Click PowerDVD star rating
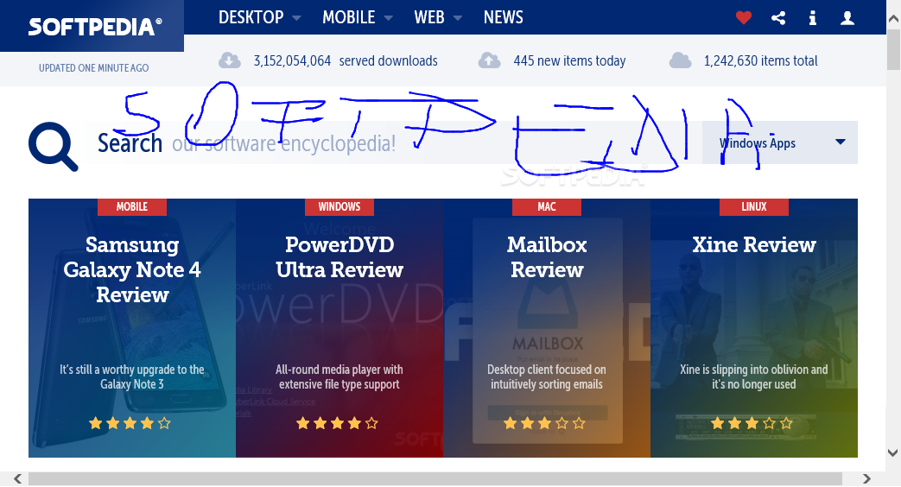Viewport: 901px width, 487px height. point(337,423)
